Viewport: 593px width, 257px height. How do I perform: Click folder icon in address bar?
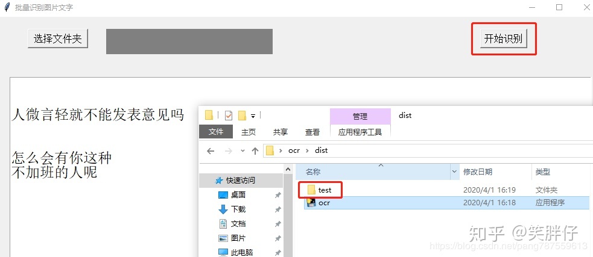pyautogui.click(x=270, y=150)
